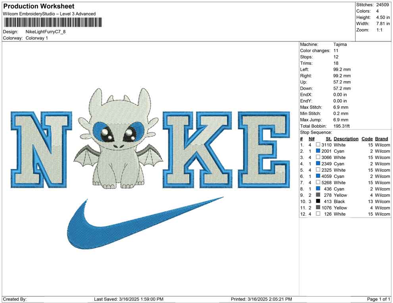Click the barcode under the header
This screenshot has height=303, width=393.
point(53,22)
